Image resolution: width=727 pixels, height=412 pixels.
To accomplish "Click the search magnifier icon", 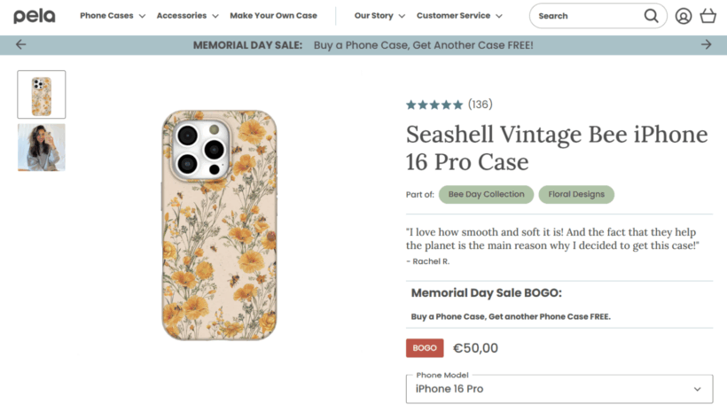I will tap(652, 16).
